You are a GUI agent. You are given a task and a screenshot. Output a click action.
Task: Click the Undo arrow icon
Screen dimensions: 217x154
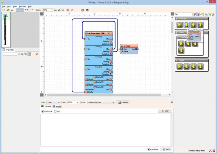coord(26,10)
